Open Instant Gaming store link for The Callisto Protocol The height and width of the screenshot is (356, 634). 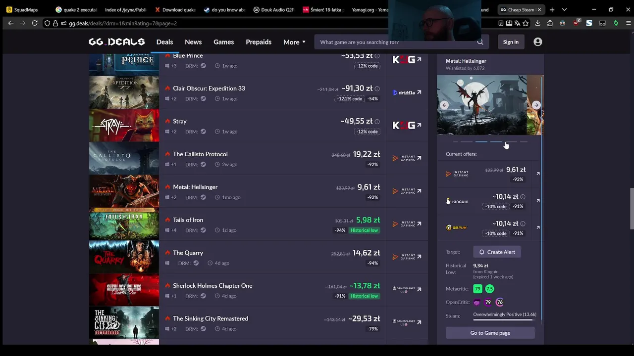click(407, 158)
